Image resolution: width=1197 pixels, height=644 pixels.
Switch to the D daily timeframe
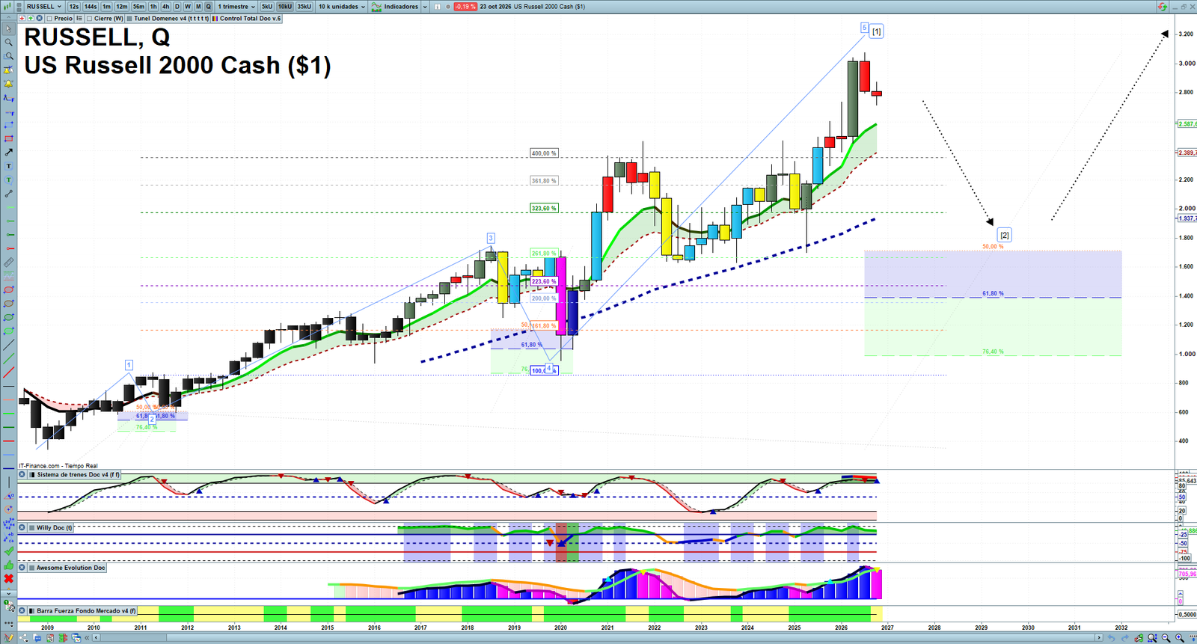coord(177,6)
